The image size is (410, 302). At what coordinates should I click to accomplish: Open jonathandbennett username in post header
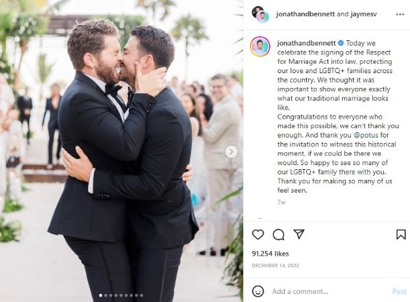[305, 14]
